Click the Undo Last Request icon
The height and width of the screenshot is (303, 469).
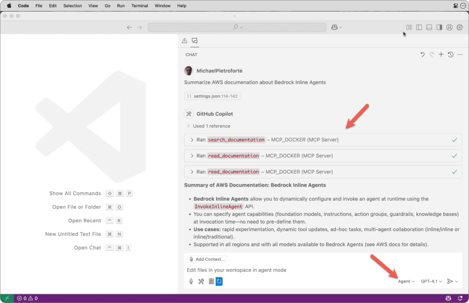[x=422, y=54]
